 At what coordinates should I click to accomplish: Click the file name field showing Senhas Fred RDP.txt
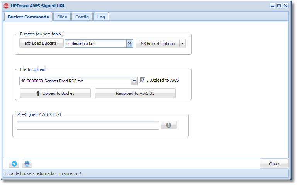coord(75,81)
